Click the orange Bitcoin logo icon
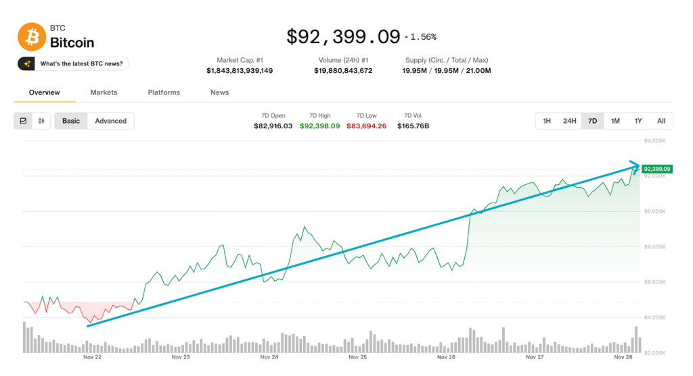 [31, 36]
